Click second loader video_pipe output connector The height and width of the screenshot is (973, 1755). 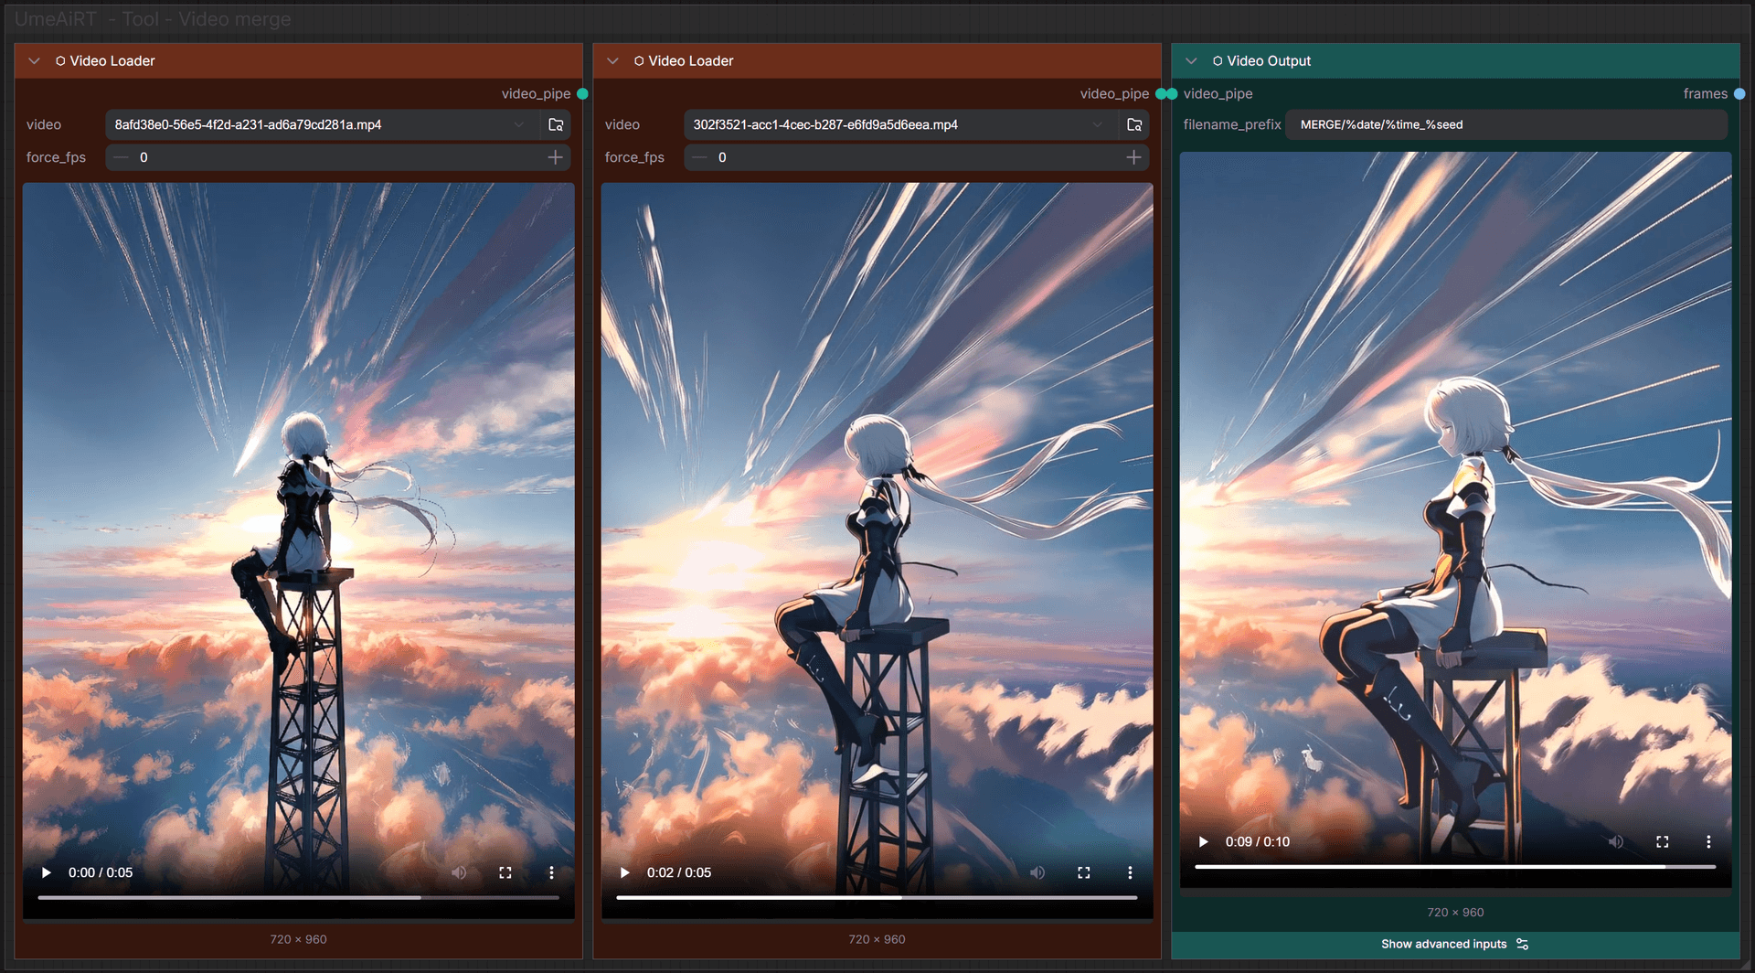click(1161, 93)
